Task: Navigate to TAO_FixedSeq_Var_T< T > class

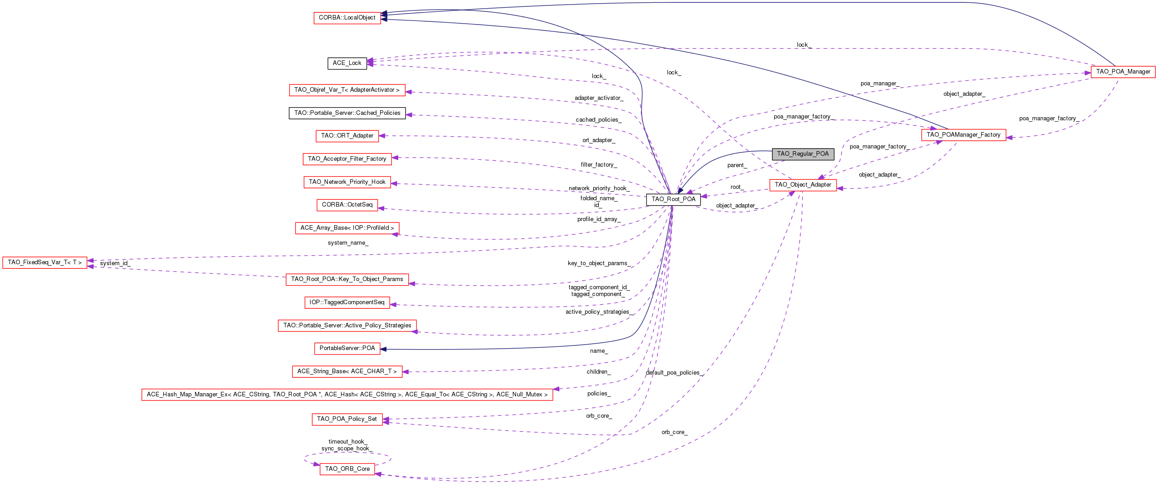Action: click(x=44, y=262)
